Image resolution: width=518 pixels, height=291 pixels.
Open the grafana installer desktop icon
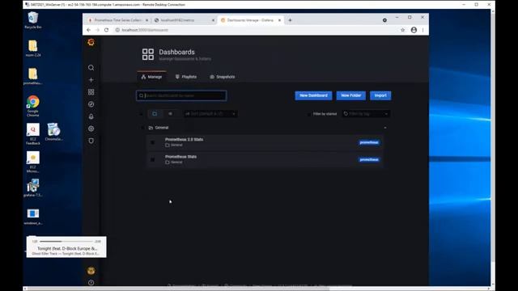32,188
